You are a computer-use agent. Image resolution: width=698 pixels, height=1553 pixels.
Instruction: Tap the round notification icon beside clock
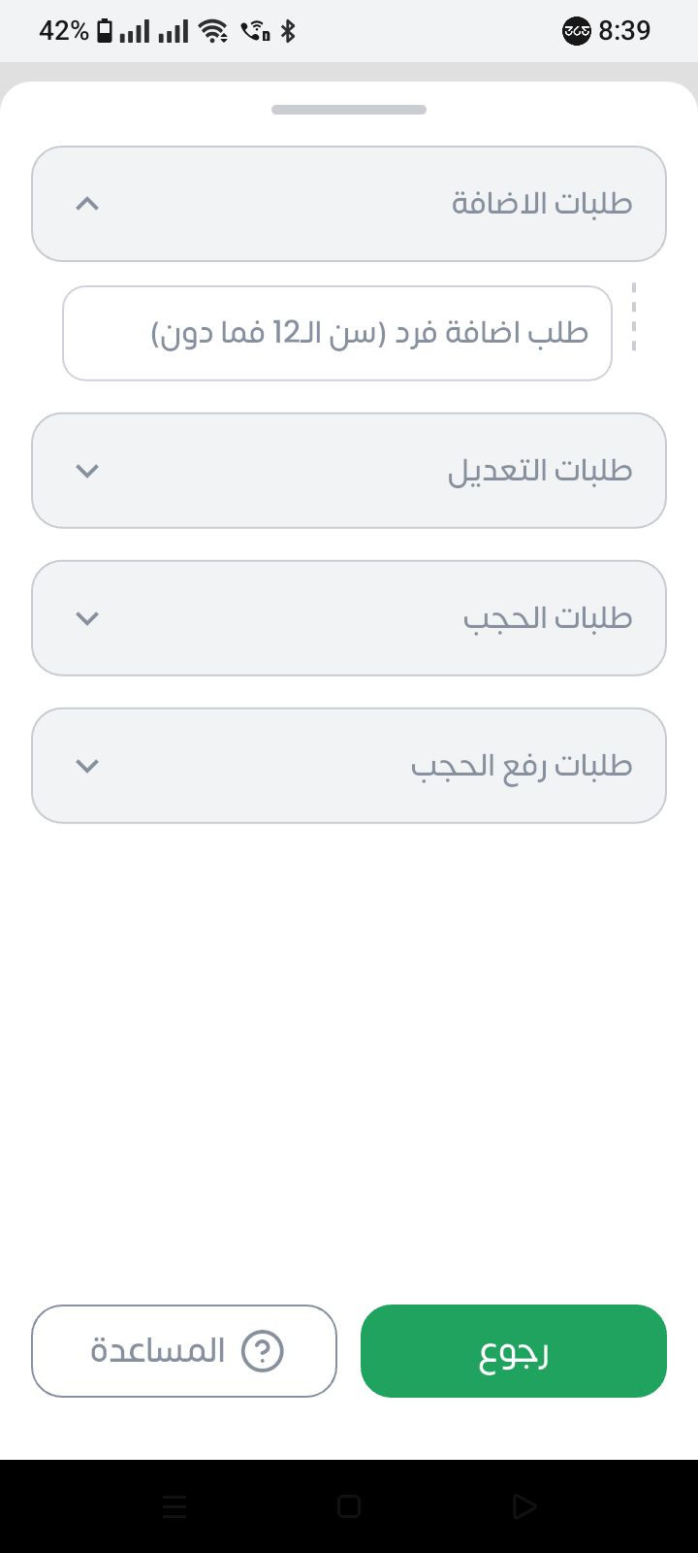coord(577,31)
